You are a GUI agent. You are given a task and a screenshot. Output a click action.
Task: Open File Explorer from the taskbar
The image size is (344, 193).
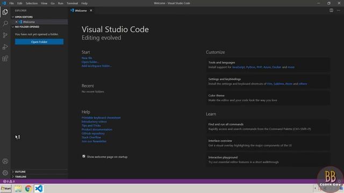(18, 188)
